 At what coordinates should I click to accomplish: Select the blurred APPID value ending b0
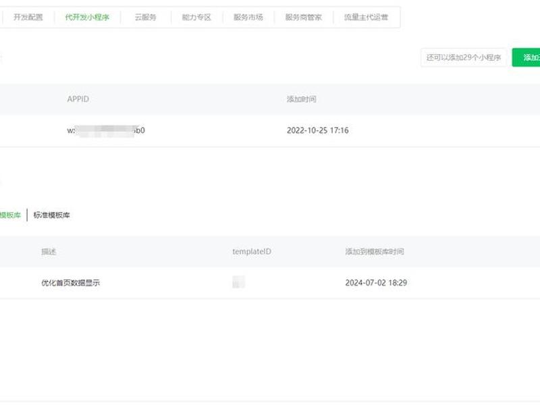tap(106, 130)
